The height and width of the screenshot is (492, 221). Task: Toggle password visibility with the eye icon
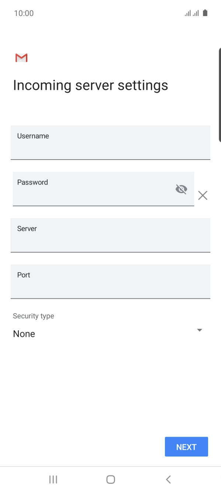(x=181, y=189)
